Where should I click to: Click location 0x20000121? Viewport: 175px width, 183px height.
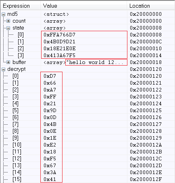click(146, 83)
